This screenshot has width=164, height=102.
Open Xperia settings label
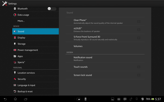click(21, 62)
